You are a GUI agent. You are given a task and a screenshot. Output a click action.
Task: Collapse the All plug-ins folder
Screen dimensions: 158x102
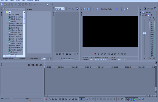[4, 12]
